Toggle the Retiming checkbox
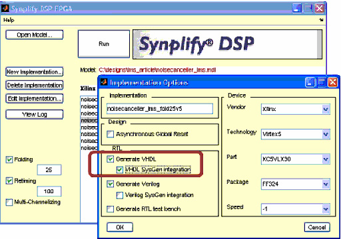The height and width of the screenshot is (239, 341). [9, 181]
